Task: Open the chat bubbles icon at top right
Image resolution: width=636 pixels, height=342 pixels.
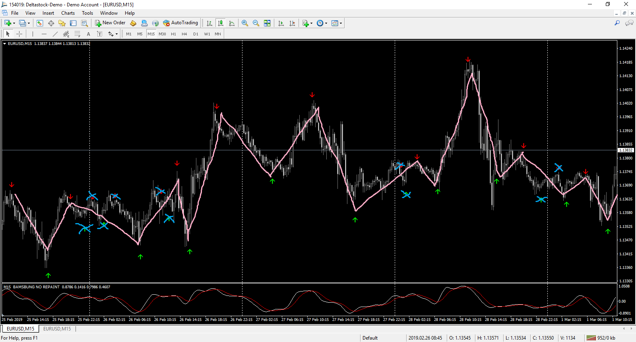Action: pos(629,23)
